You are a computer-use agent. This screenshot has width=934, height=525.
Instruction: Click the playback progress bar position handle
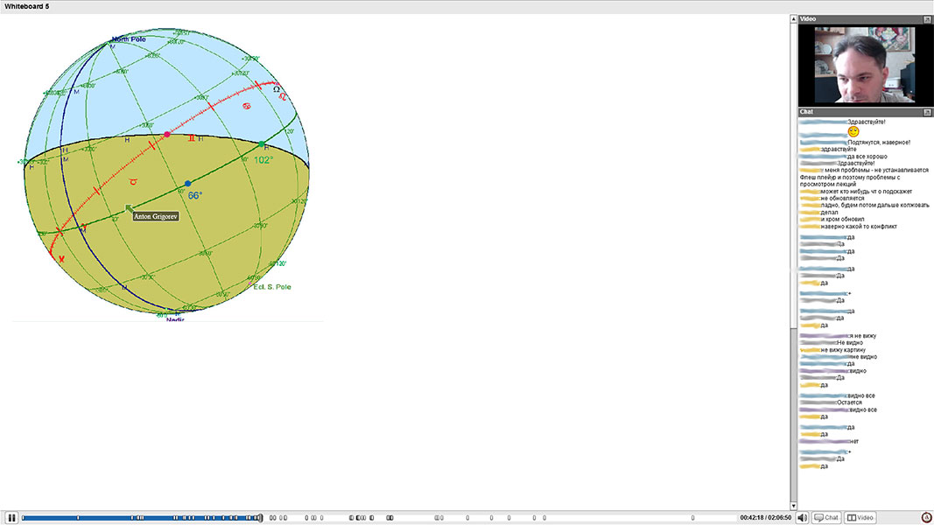[x=260, y=518]
